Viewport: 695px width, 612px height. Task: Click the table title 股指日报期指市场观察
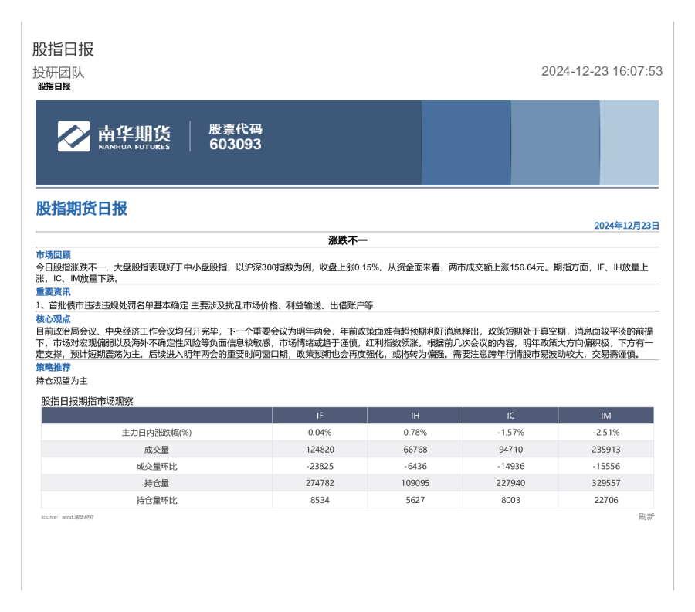click(x=87, y=400)
